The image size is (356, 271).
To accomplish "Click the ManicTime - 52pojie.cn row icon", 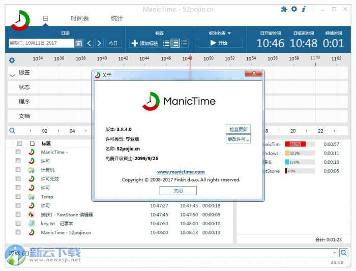I will click(32, 232).
